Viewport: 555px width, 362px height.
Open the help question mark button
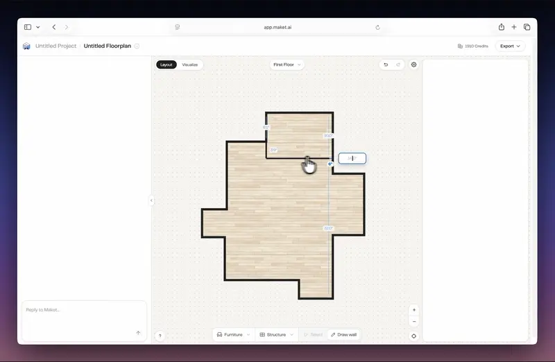pos(160,336)
